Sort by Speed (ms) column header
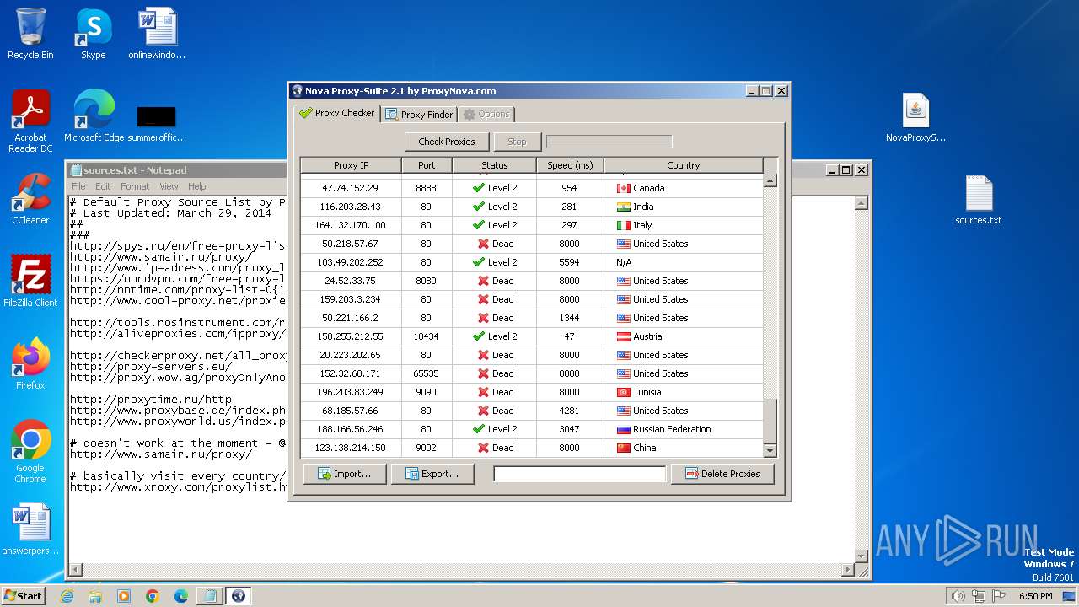 (x=570, y=165)
